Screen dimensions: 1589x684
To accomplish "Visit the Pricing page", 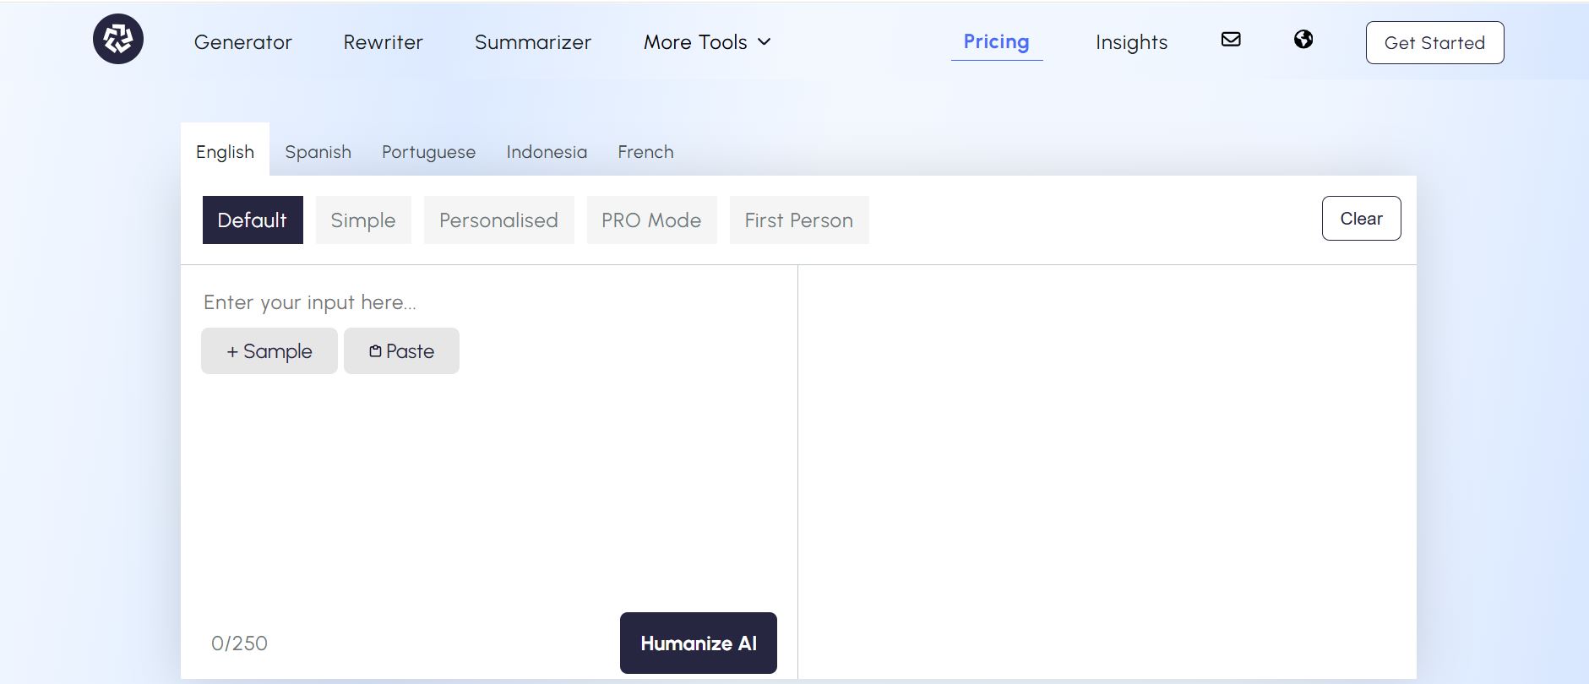I will (x=996, y=42).
